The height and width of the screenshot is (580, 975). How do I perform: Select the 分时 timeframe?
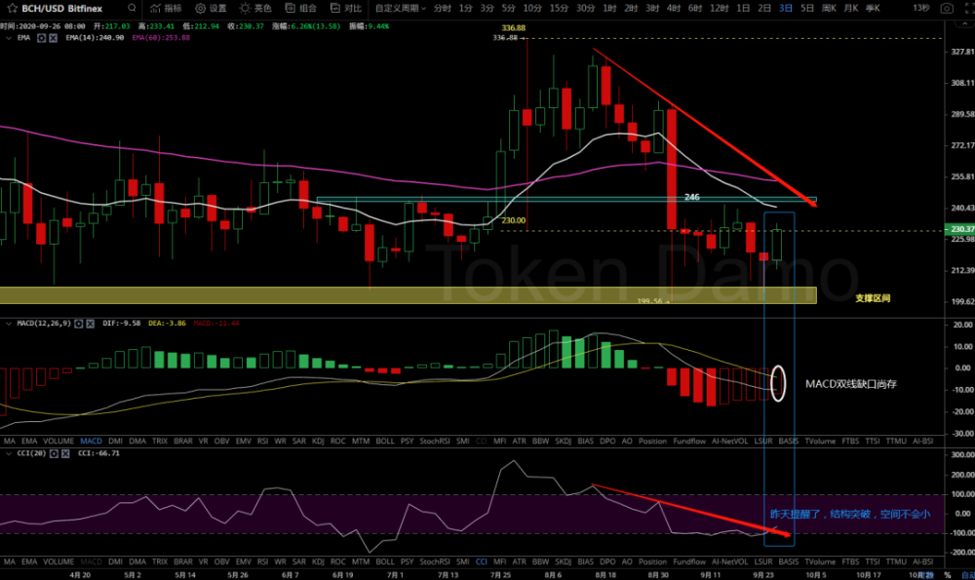(442, 8)
